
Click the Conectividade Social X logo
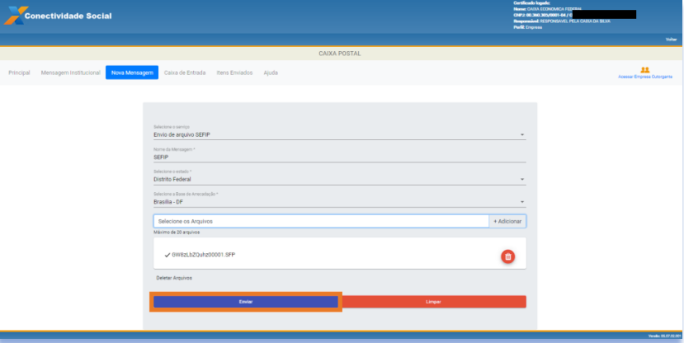pyautogui.click(x=16, y=16)
